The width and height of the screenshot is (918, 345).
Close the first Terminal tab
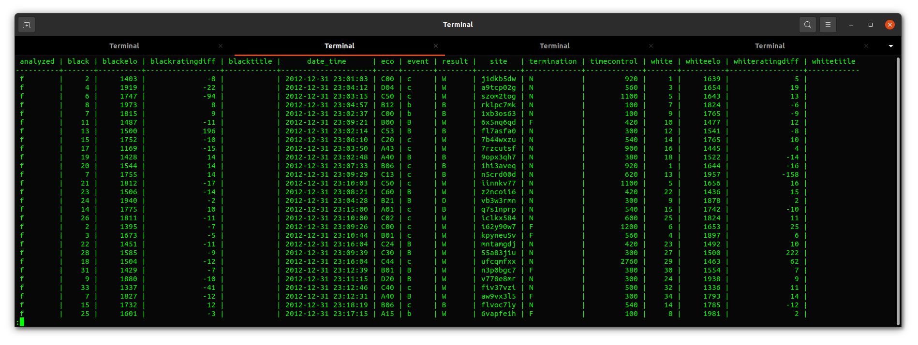tap(221, 46)
